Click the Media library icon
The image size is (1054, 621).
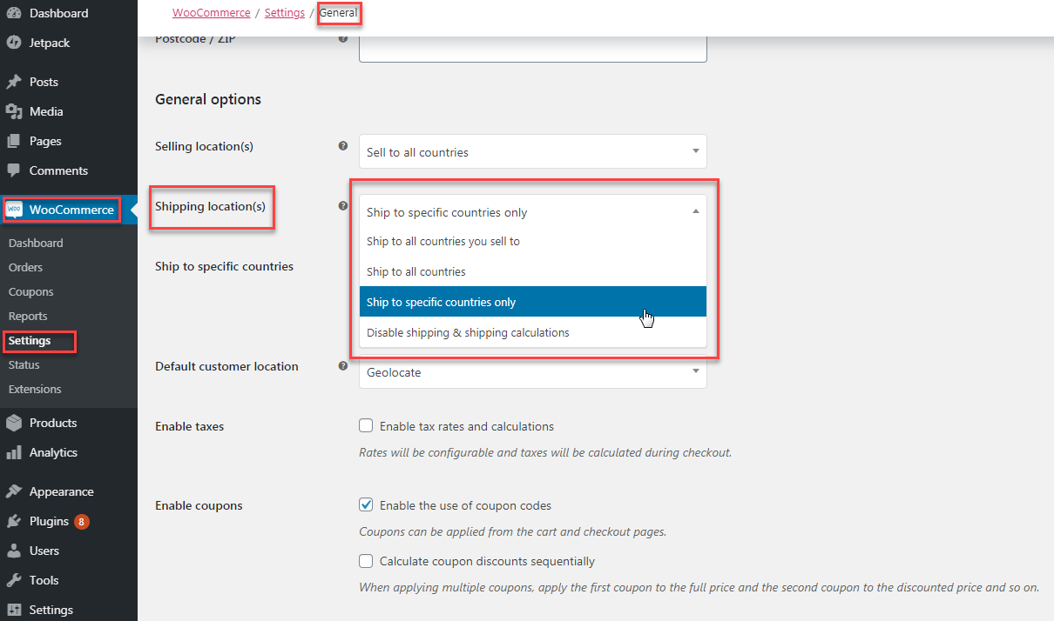(x=14, y=111)
